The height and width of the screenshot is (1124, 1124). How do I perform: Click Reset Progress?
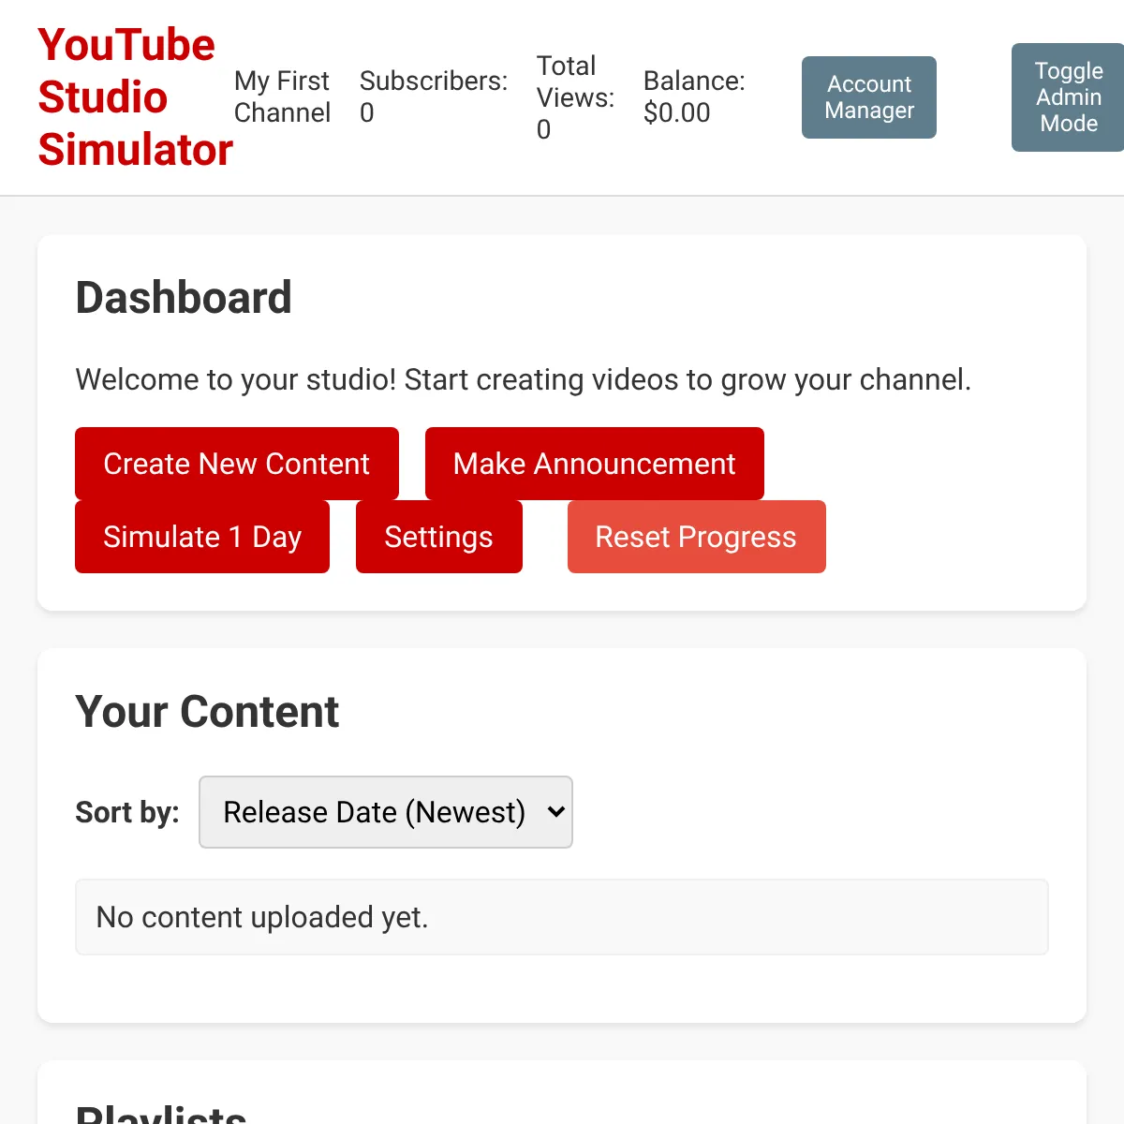[x=697, y=537]
